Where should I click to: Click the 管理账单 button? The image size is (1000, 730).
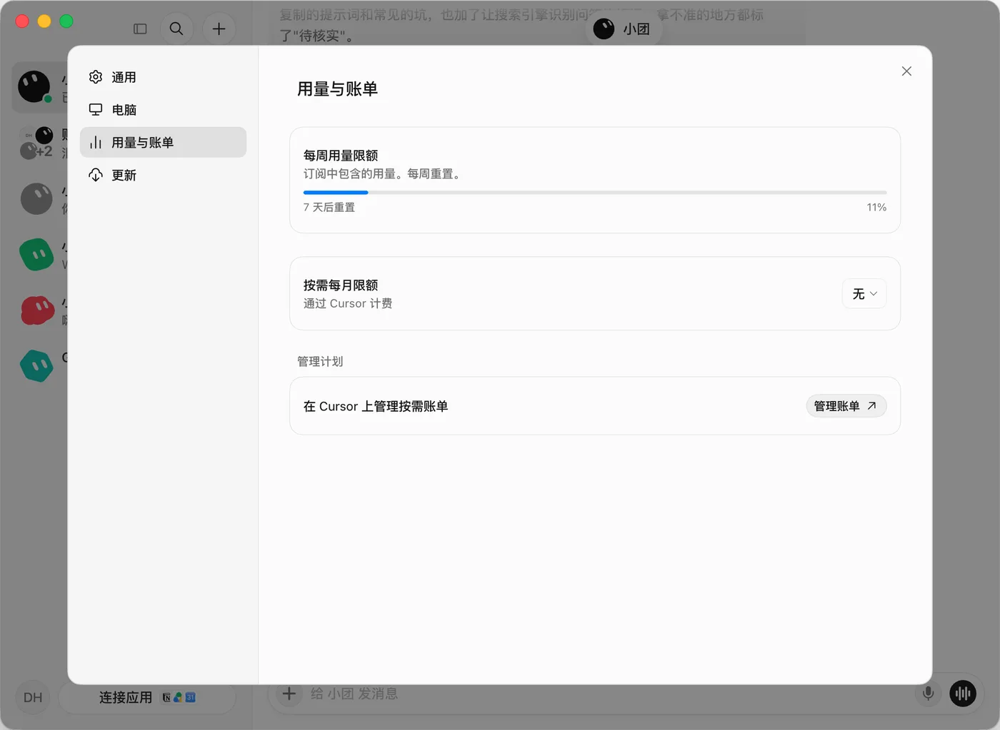coord(846,406)
